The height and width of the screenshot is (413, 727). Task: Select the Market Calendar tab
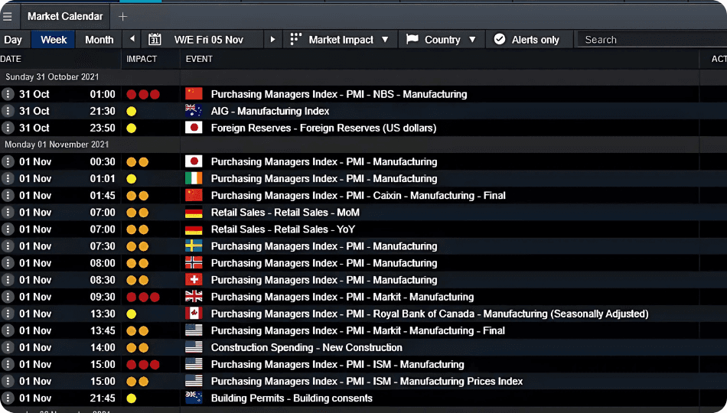pos(65,16)
